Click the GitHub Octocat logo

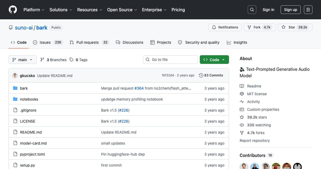[x=13, y=10]
